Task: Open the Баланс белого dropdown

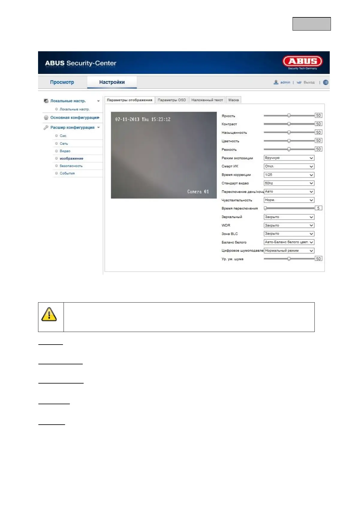Action: (289, 242)
